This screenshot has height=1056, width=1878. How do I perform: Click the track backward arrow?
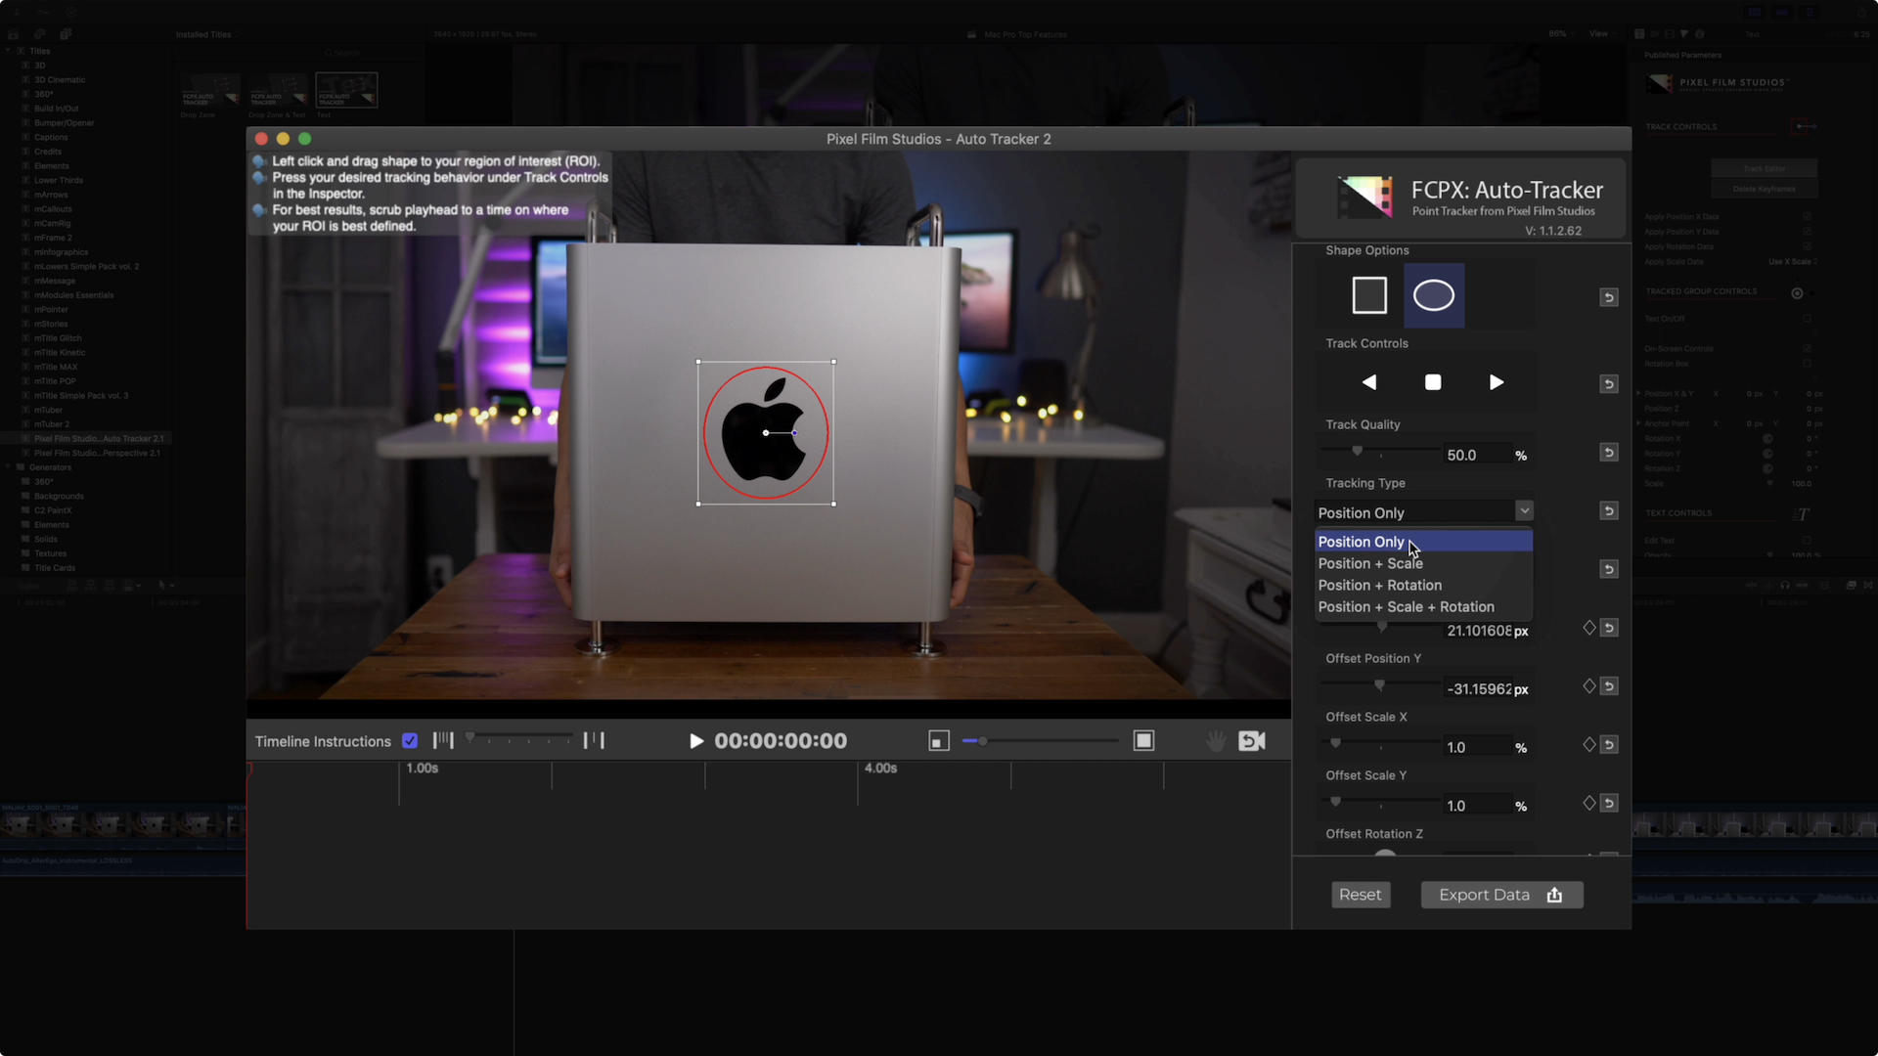[x=1369, y=382]
